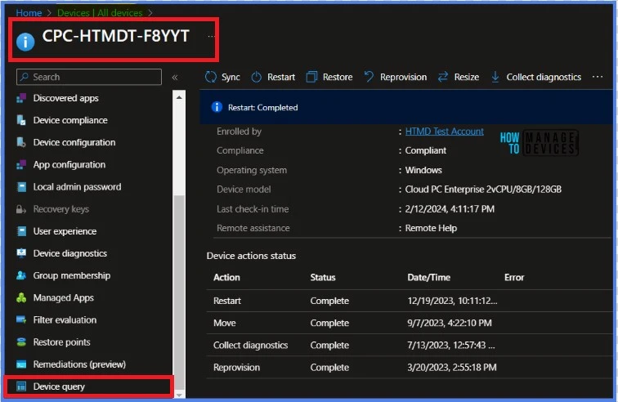Click the Sync icon in toolbar

(210, 77)
